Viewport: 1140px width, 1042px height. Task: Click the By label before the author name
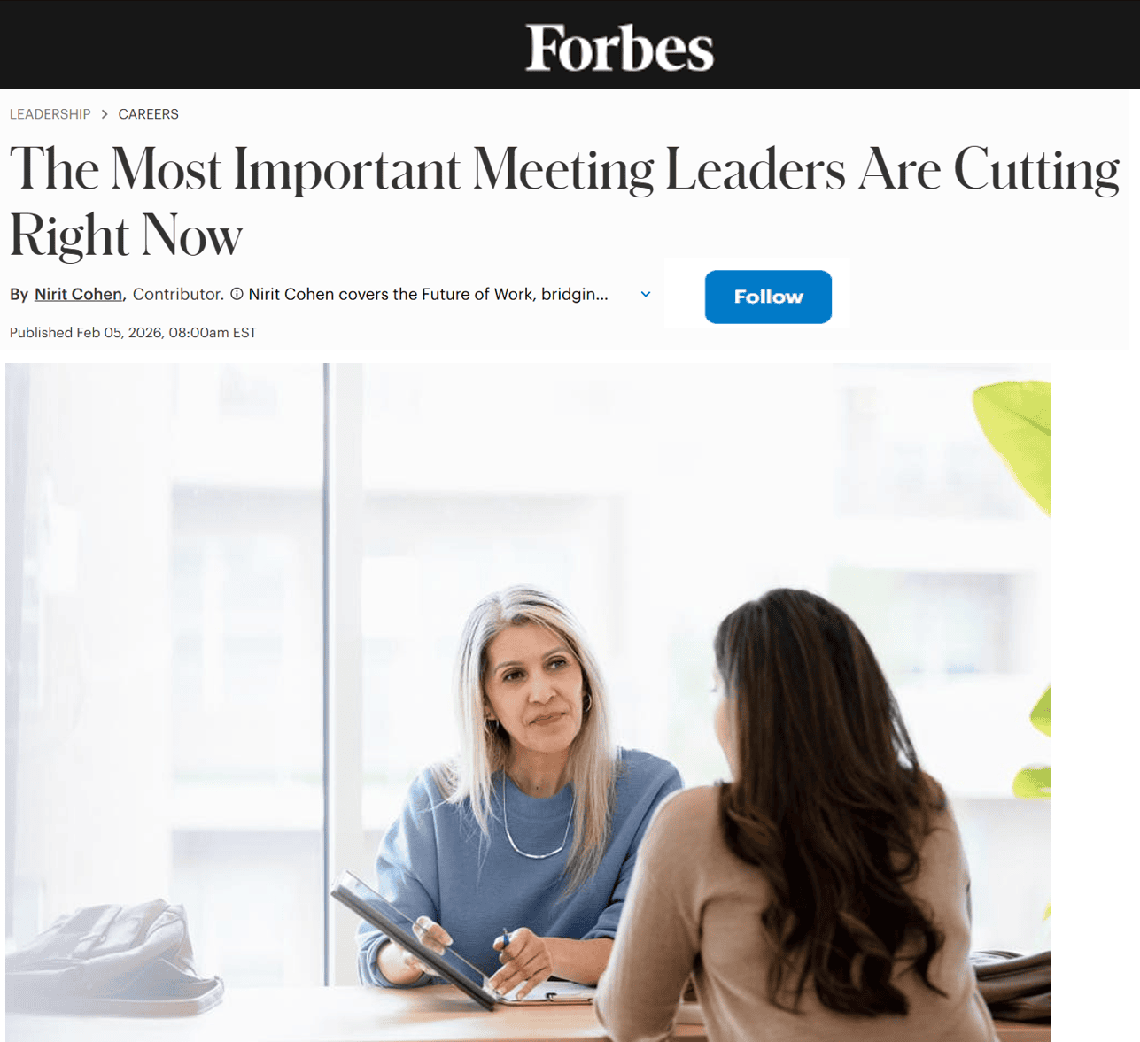(x=19, y=294)
